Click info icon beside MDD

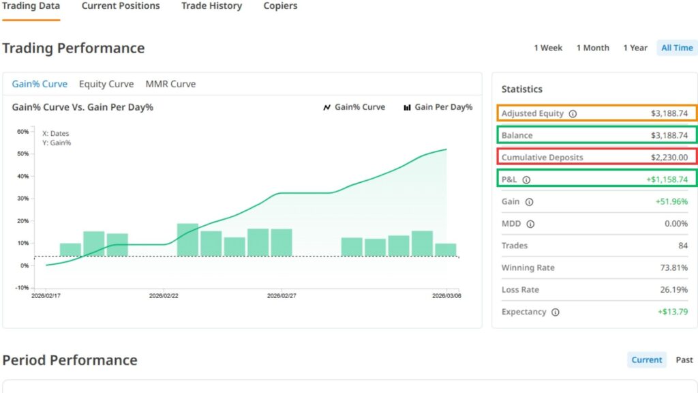coord(530,224)
